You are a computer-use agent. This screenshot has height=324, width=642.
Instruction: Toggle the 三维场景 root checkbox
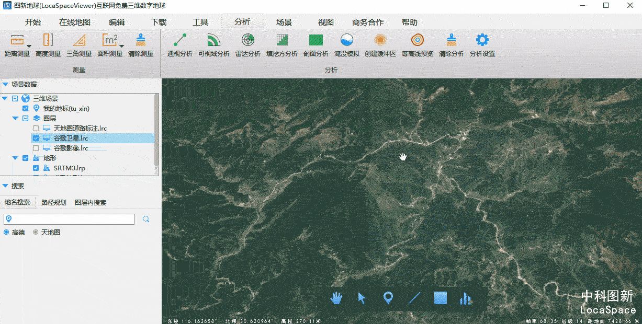(15, 98)
